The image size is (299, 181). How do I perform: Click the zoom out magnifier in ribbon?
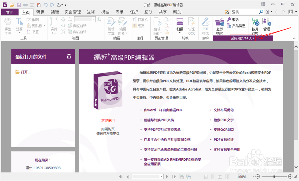70,19
